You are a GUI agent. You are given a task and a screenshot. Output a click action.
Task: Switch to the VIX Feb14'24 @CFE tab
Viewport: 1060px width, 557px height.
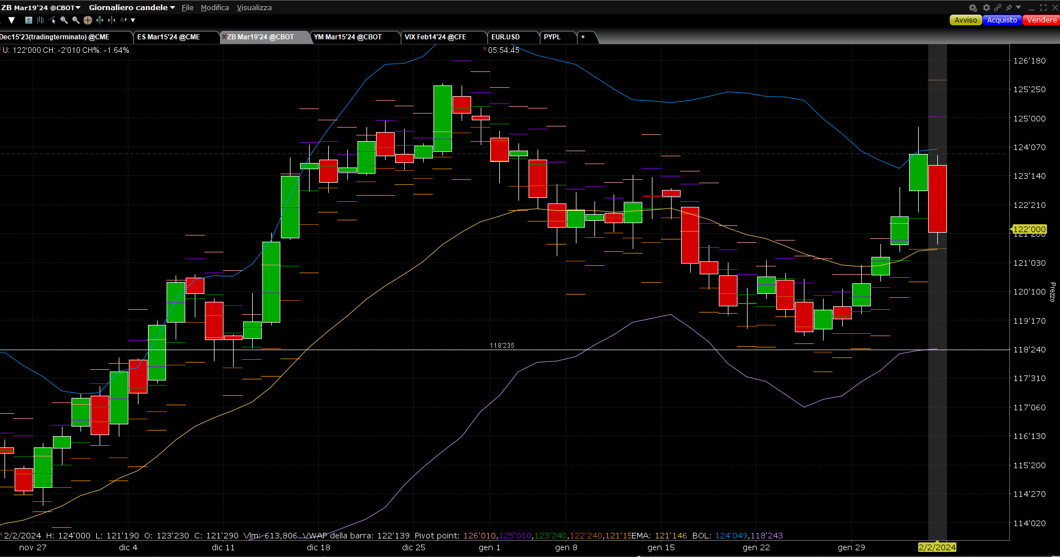point(435,37)
